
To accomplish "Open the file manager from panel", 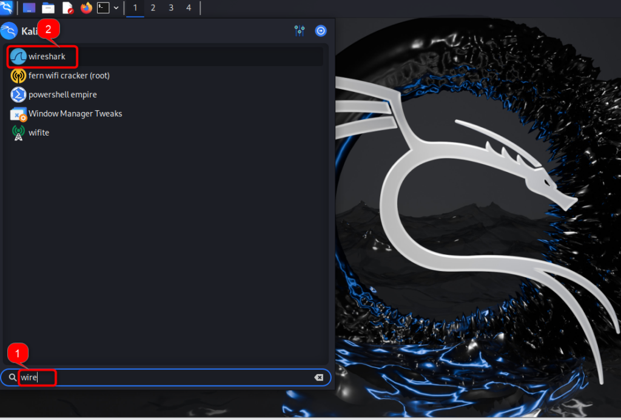I will point(48,8).
